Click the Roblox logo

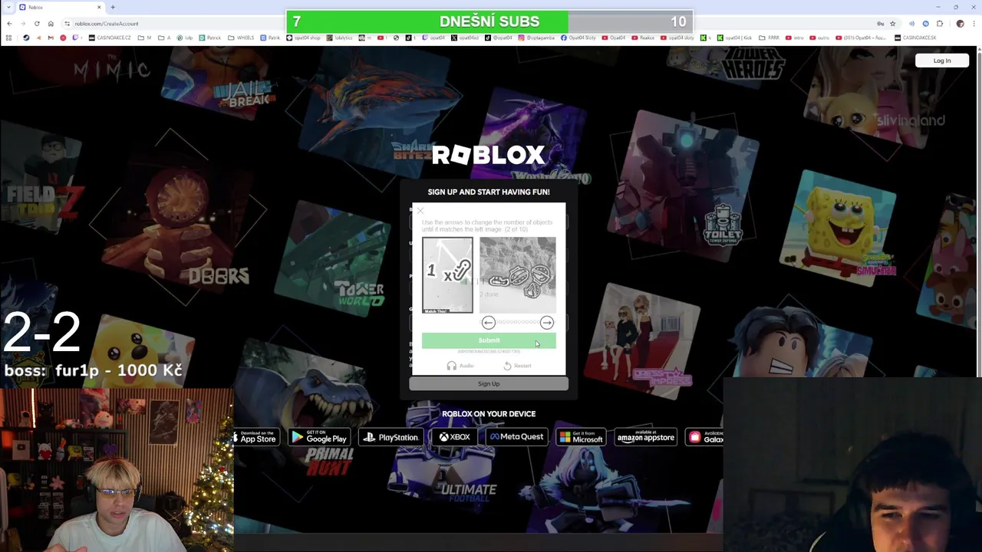(x=489, y=155)
